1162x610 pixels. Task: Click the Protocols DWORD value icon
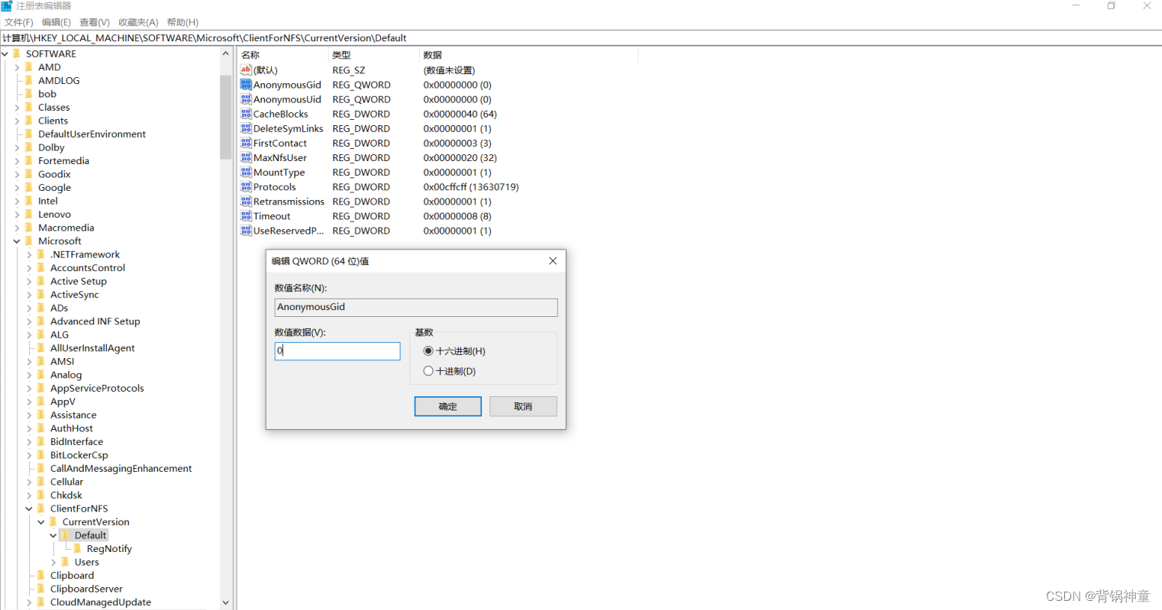245,186
